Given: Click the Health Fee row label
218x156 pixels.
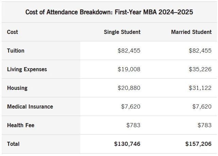Looking at the screenshot, I should click(21, 125).
